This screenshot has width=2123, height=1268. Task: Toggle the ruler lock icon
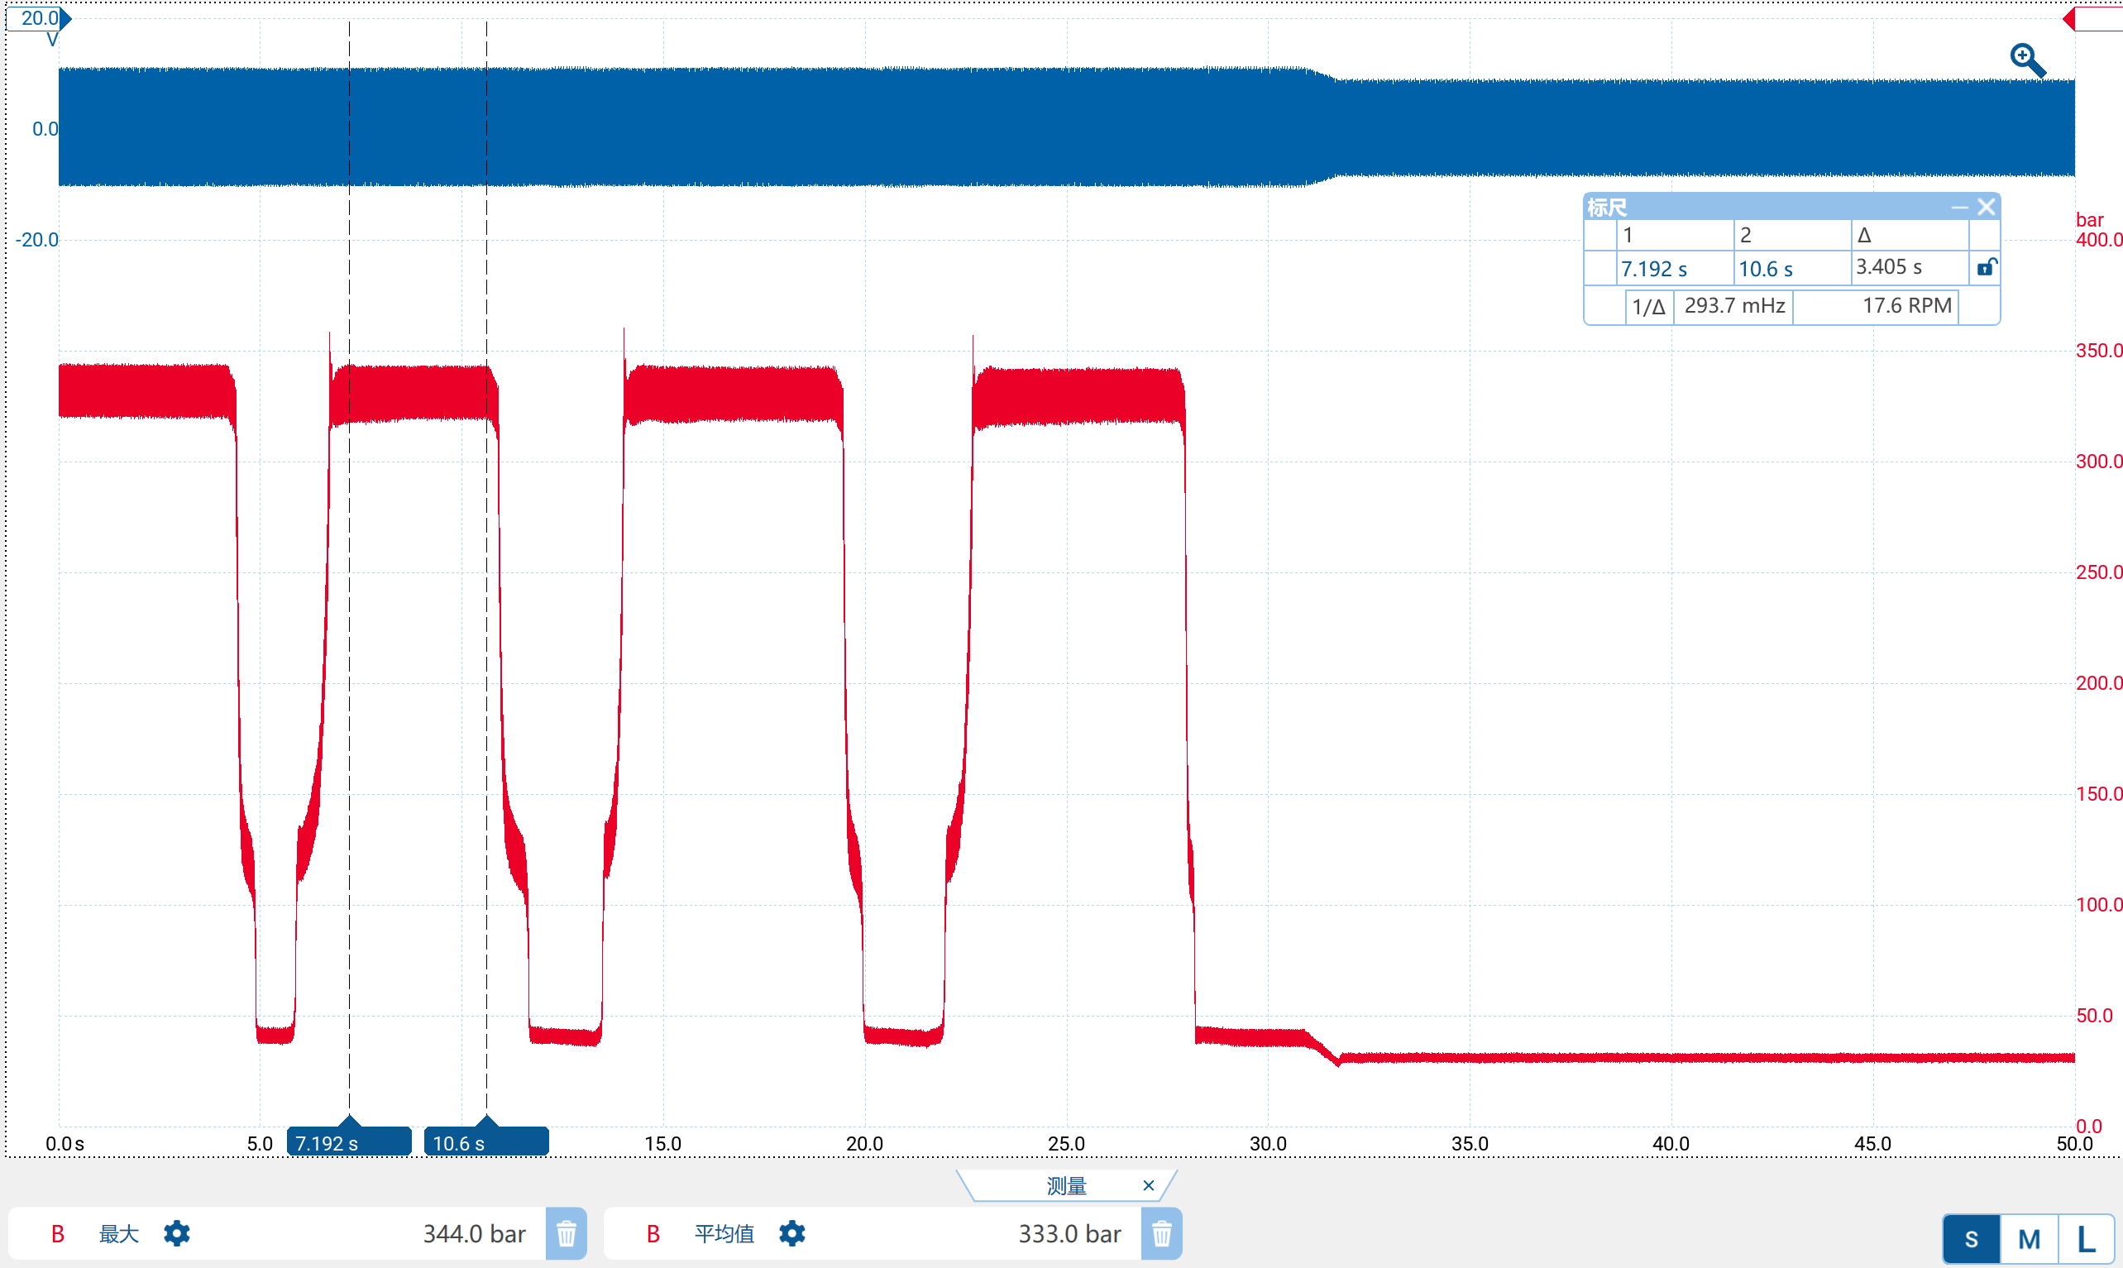coord(1987,267)
